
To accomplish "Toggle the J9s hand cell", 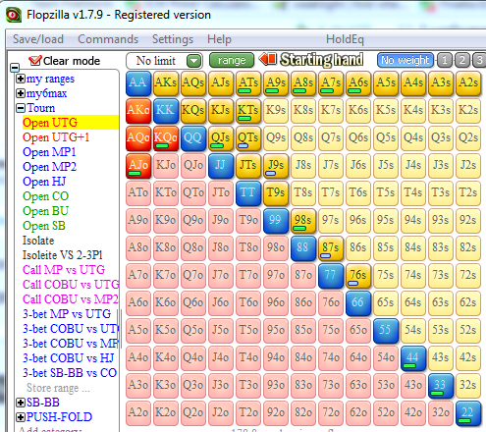I will tap(276, 166).
